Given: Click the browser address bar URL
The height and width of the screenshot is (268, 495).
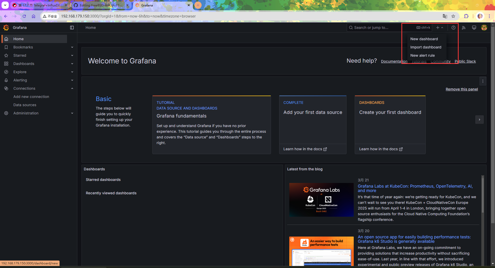Looking at the screenshot, I should click(x=128, y=16).
